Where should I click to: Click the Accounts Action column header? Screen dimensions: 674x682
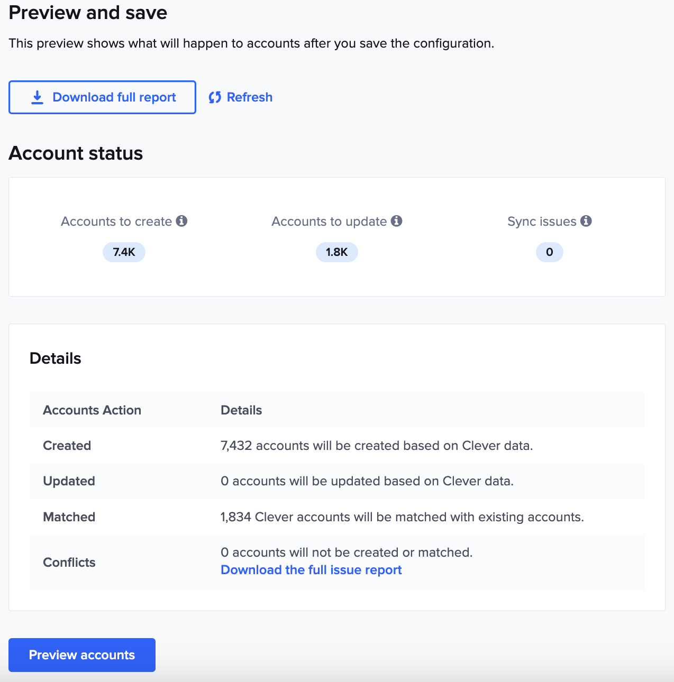pyautogui.click(x=92, y=410)
